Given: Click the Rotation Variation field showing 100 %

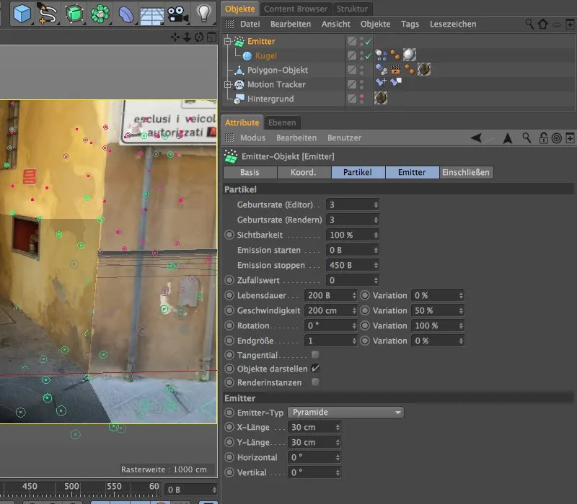Looking at the screenshot, I should (x=437, y=326).
